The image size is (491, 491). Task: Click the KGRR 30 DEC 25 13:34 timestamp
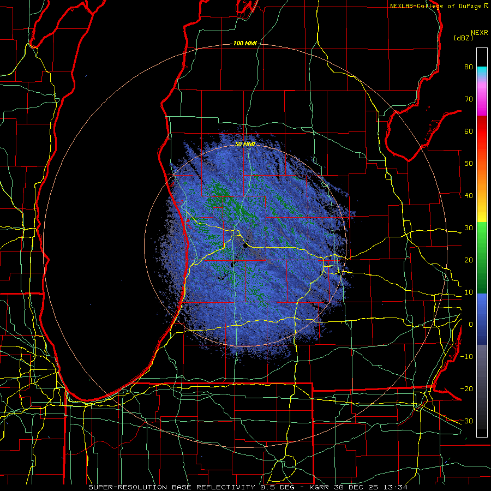(358, 487)
